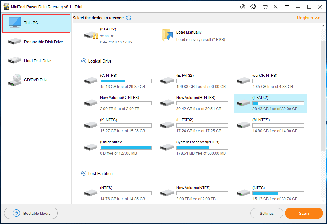Collapse the Logical Drive section

(83, 61)
